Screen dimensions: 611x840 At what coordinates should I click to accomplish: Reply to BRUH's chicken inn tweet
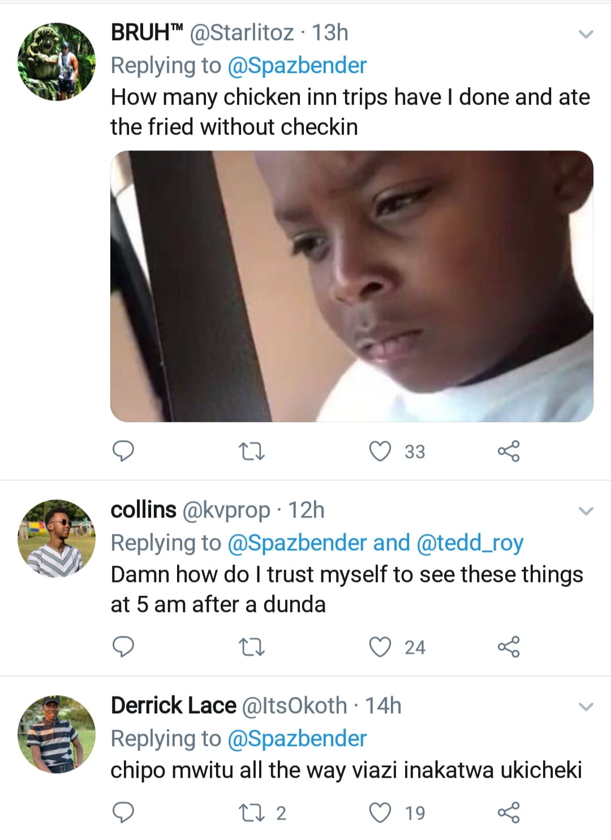(123, 451)
